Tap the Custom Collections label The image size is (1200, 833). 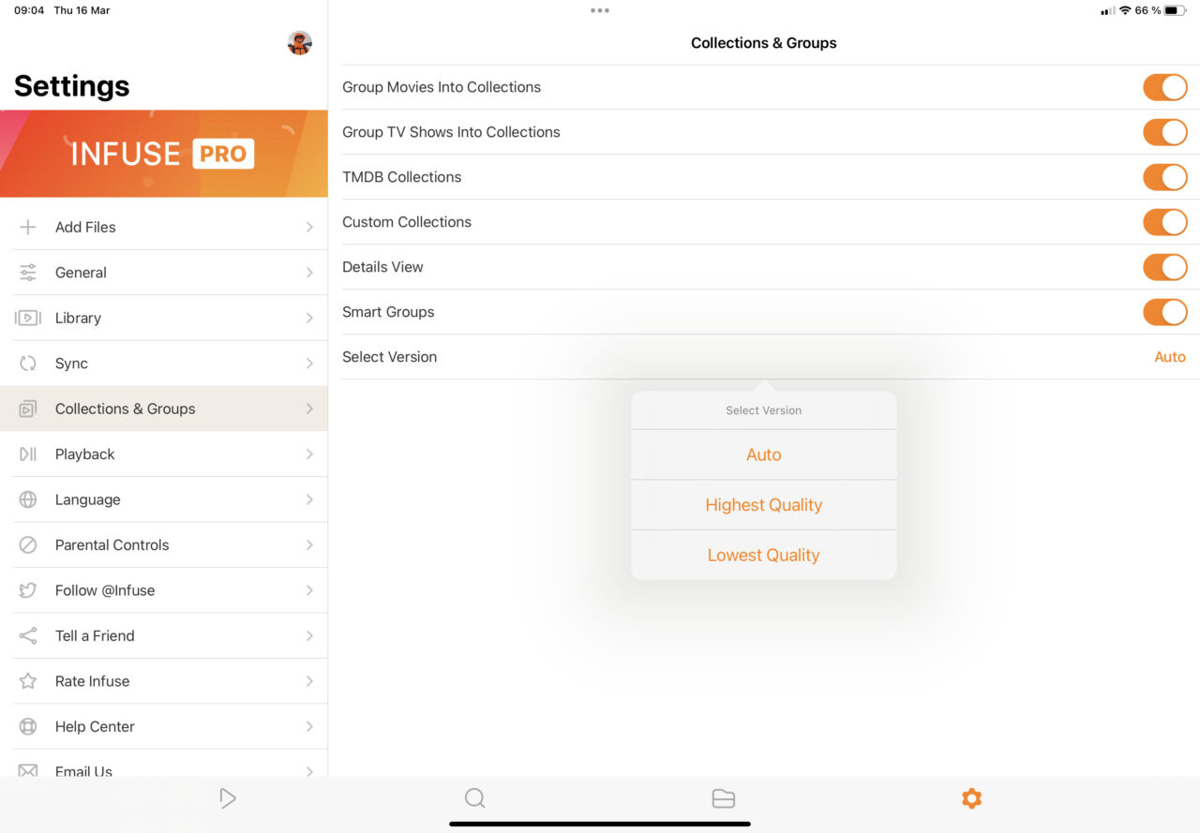coord(407,222)
